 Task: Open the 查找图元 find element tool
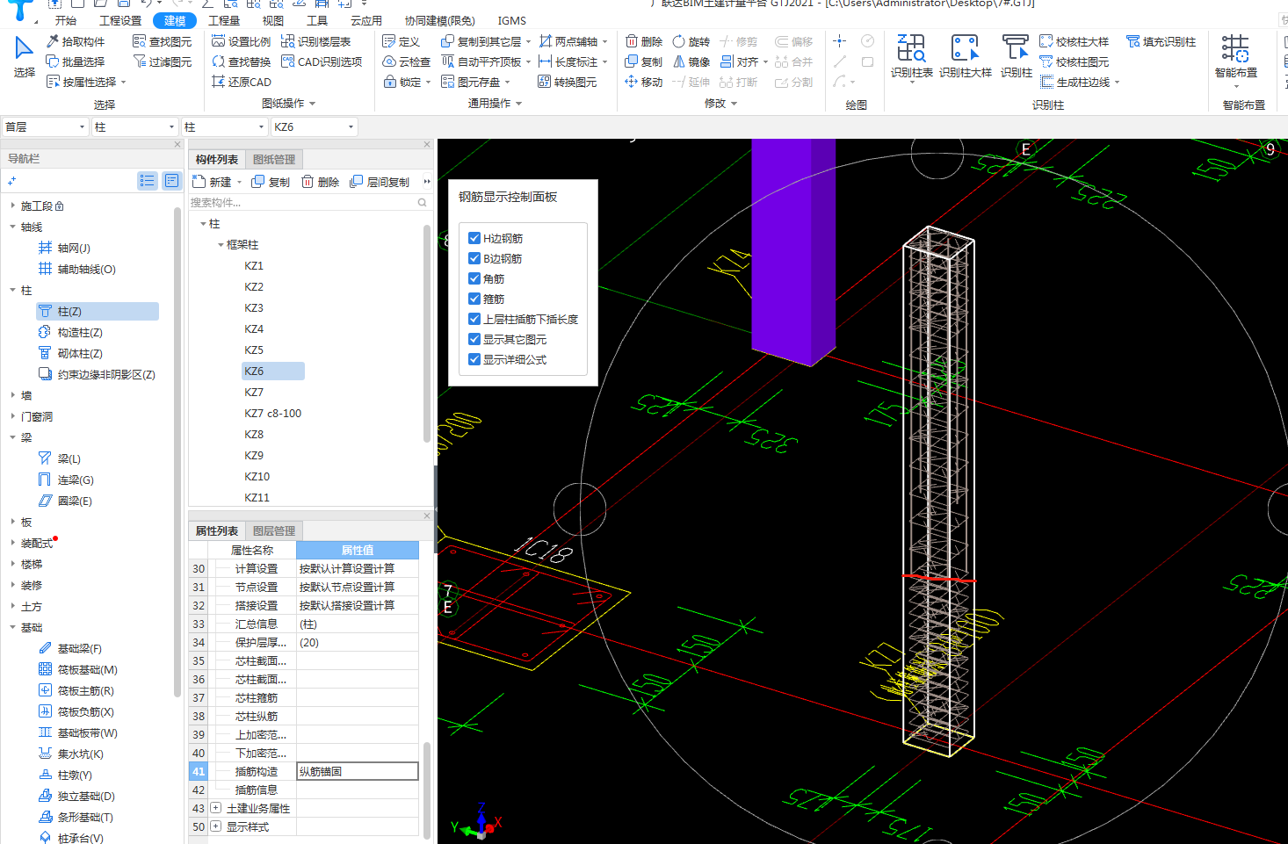pyautogui.click(x=162, y=41)
